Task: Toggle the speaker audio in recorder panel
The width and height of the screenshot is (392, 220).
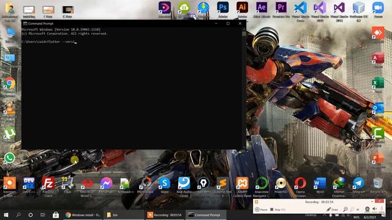Action: pyautogui.click(x=374, y=209)
